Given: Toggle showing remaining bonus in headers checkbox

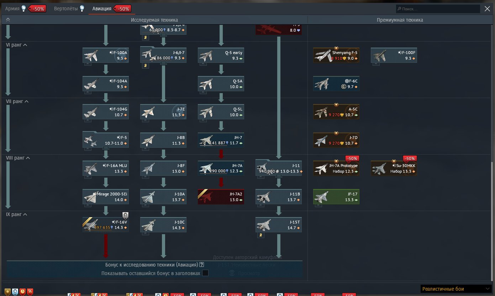Looking at the screenshot, I should [205, 273].
